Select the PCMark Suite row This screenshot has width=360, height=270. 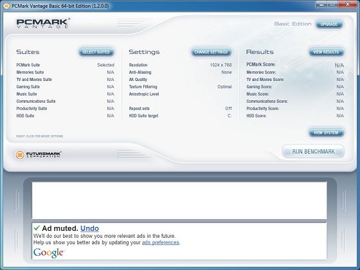(x=65, y=65)
